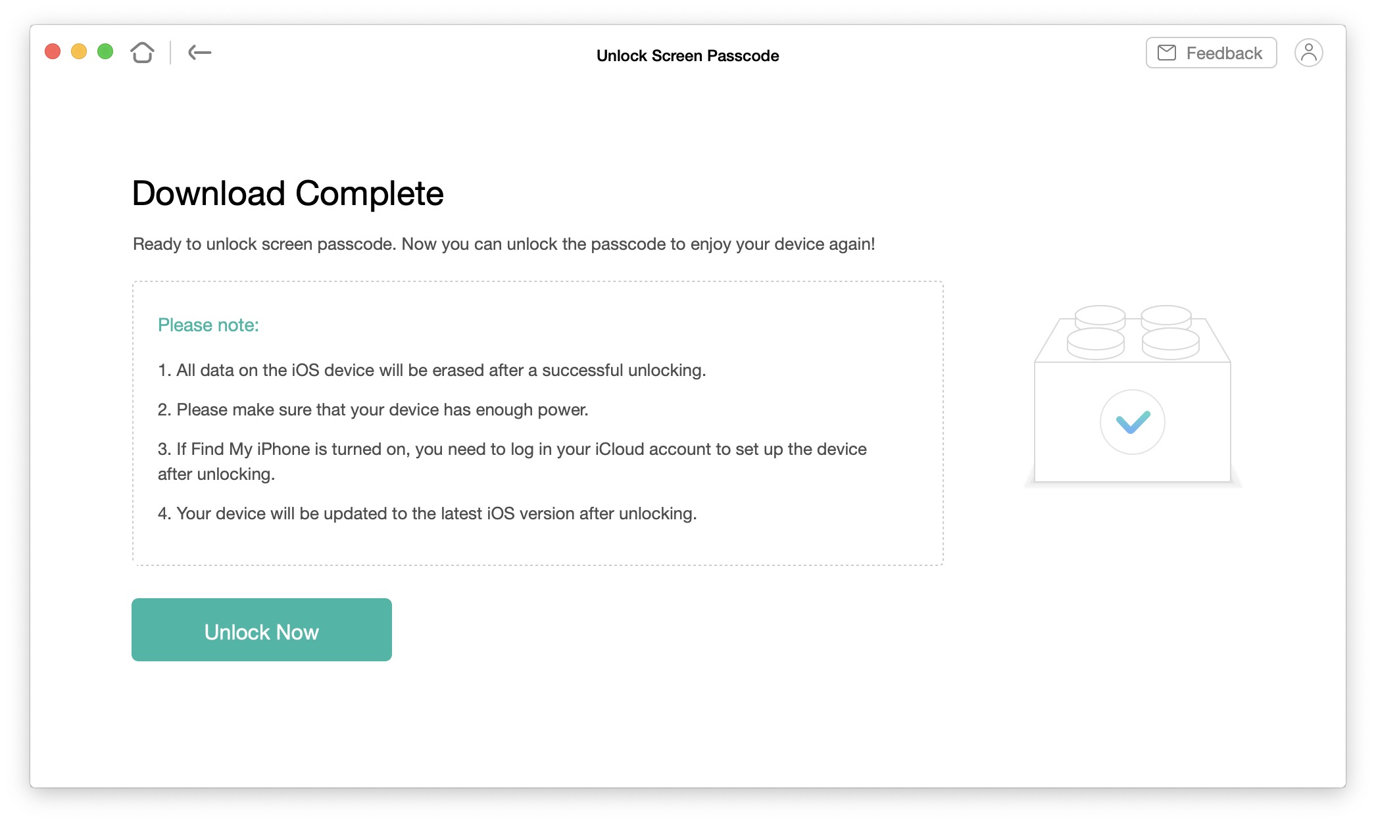Maximize the window with the green button
Screen dimensions: 1376x823
105,51
